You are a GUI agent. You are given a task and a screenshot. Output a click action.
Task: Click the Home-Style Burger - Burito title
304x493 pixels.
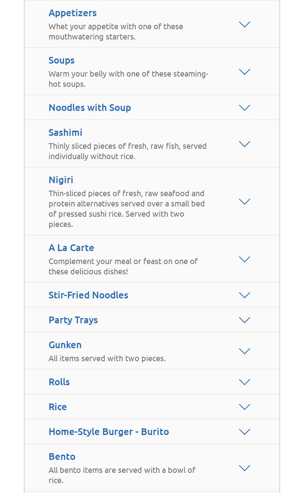coord(109,431)
